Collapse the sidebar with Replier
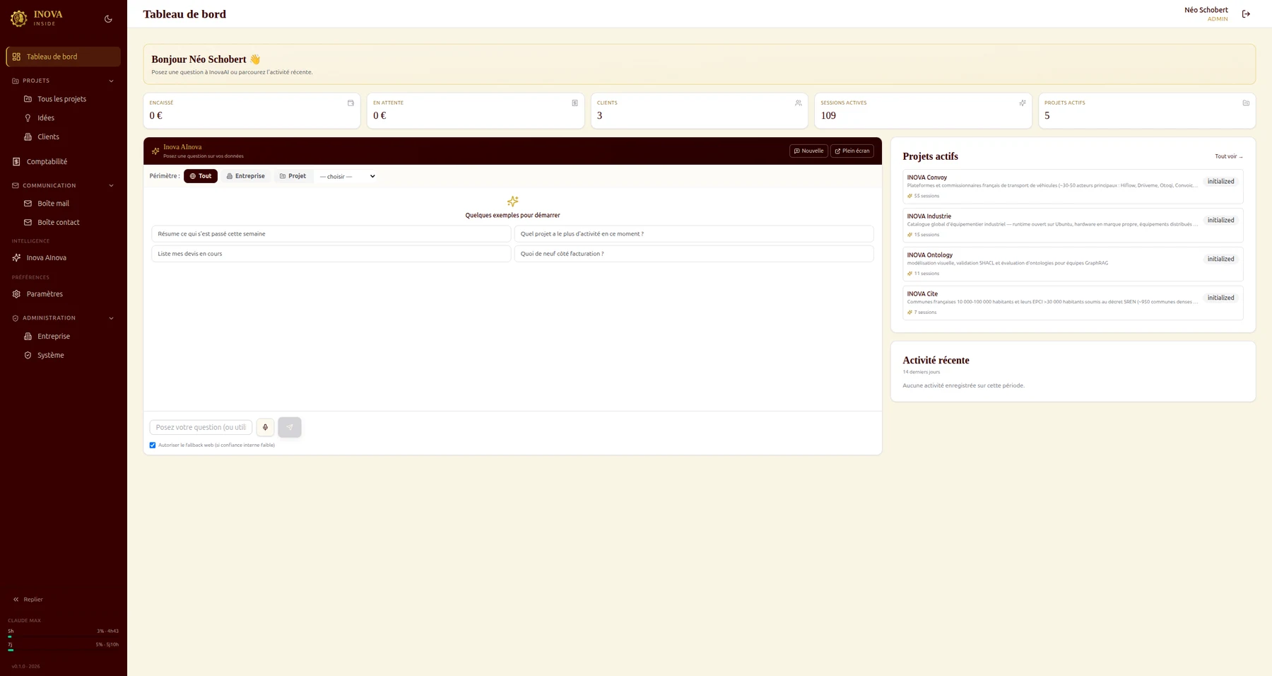Viewport: 1272px width, 676px height. coord(28,600)
